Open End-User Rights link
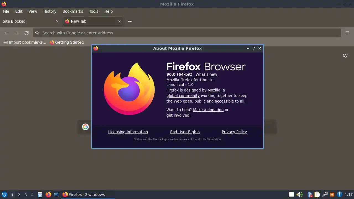The height and width of the screenshot is (199, 354). click(x=185, y=132)
